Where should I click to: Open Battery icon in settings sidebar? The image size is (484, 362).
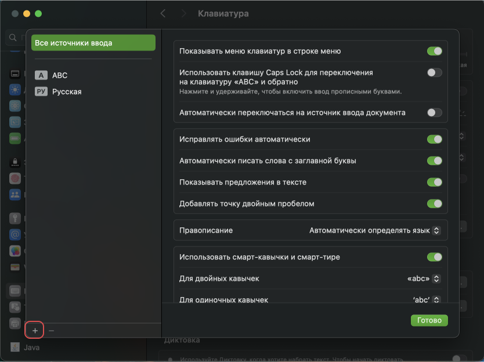(15, 138)
